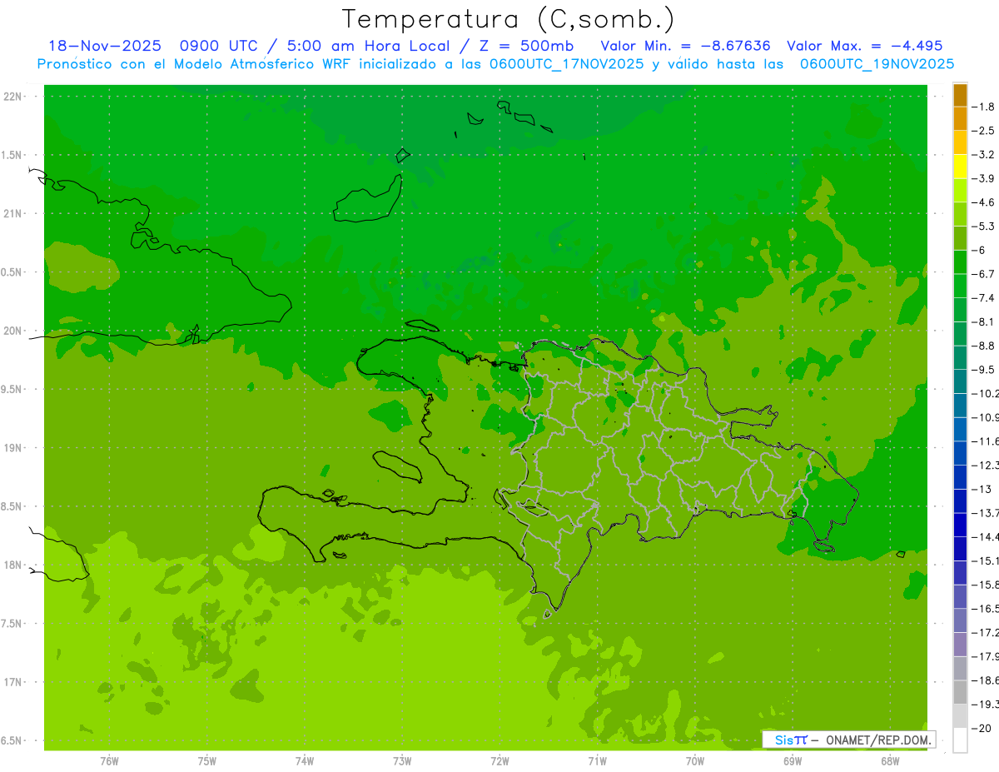
Task: Click the '-13' colorbar value
Action: 982,489
